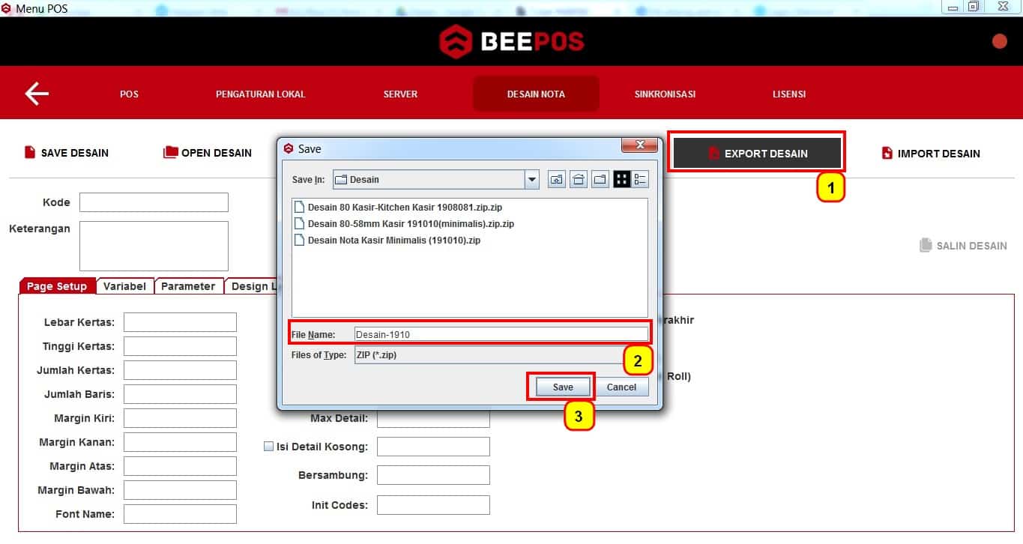Image resolution: width=1023 pixels, height=544 pixels.
Task: Click the IMPORT DESAIN button label
Action: click(938, 154)
